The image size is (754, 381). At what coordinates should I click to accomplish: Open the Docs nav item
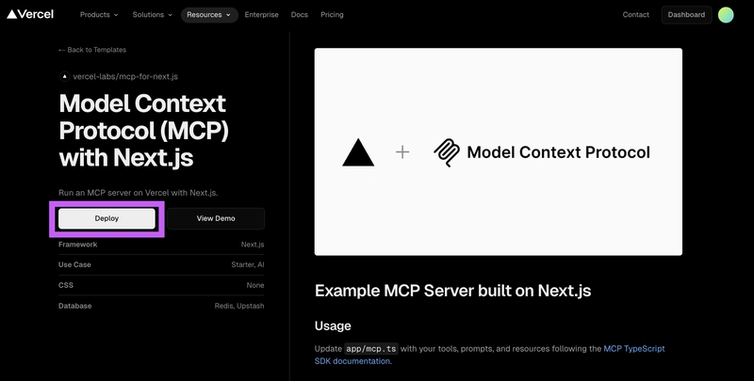pos(299,15)
